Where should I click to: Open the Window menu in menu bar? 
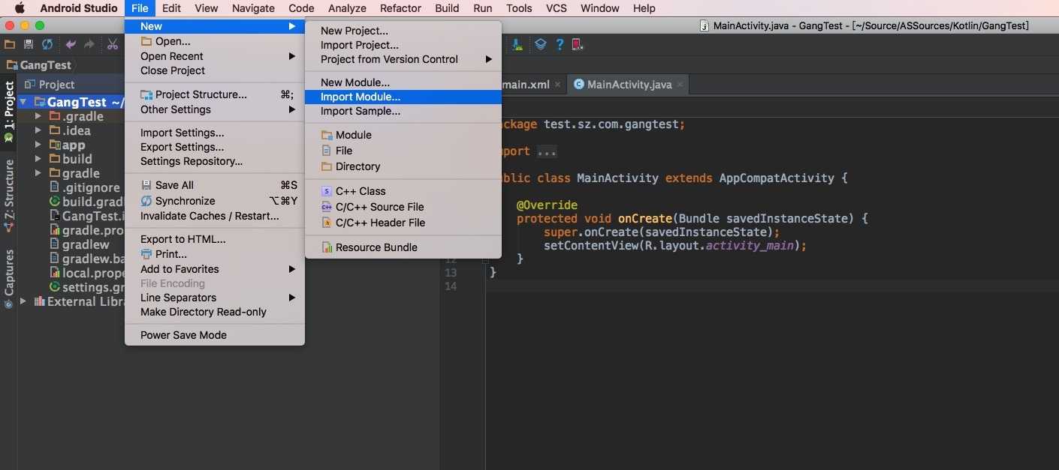point(600,8)
